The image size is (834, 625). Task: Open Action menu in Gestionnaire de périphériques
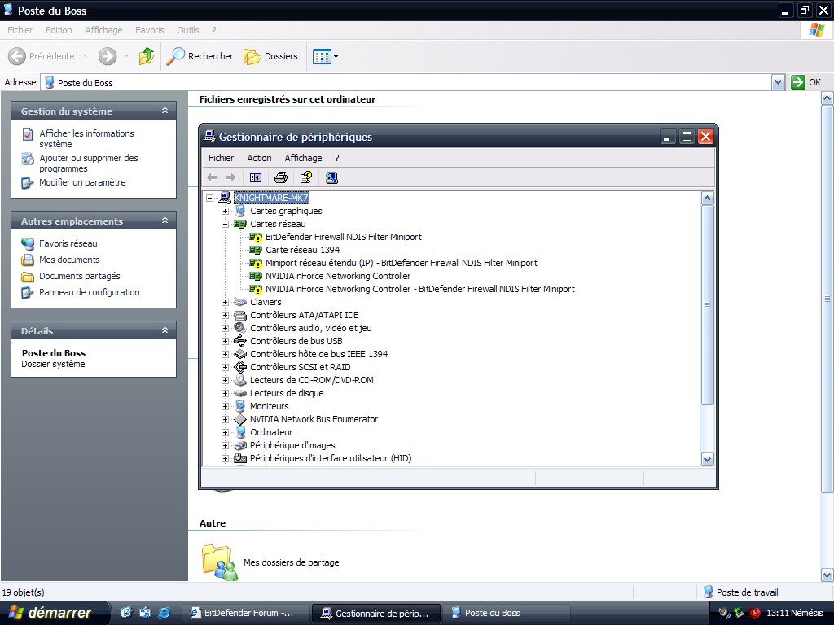tap(259, 158)
